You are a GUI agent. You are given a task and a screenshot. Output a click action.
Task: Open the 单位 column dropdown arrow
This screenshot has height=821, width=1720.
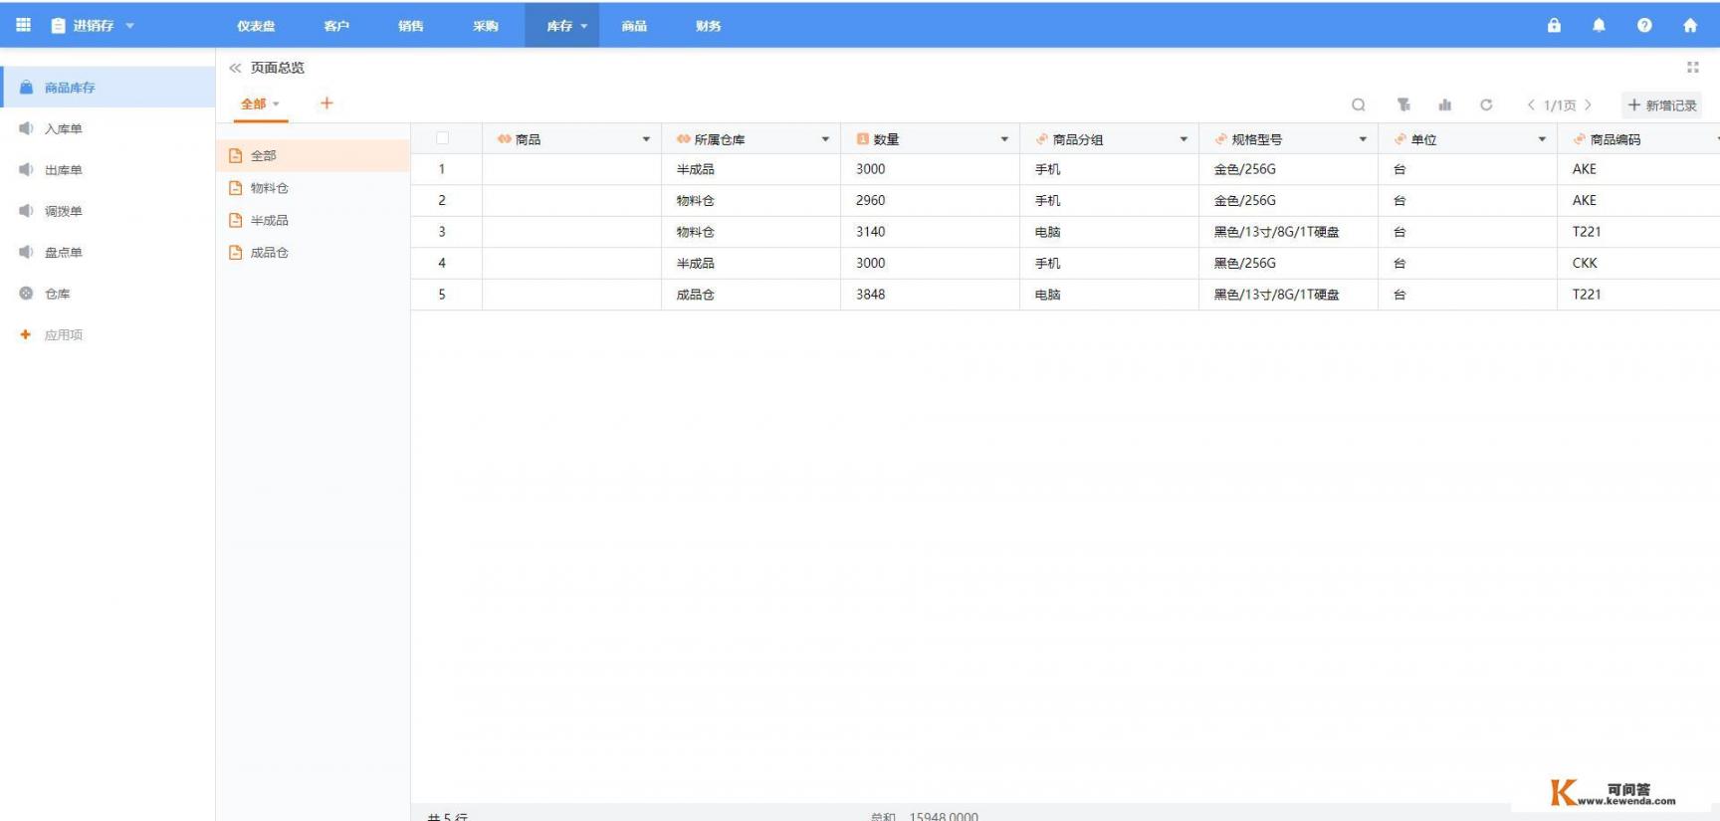click(1542, 139)
